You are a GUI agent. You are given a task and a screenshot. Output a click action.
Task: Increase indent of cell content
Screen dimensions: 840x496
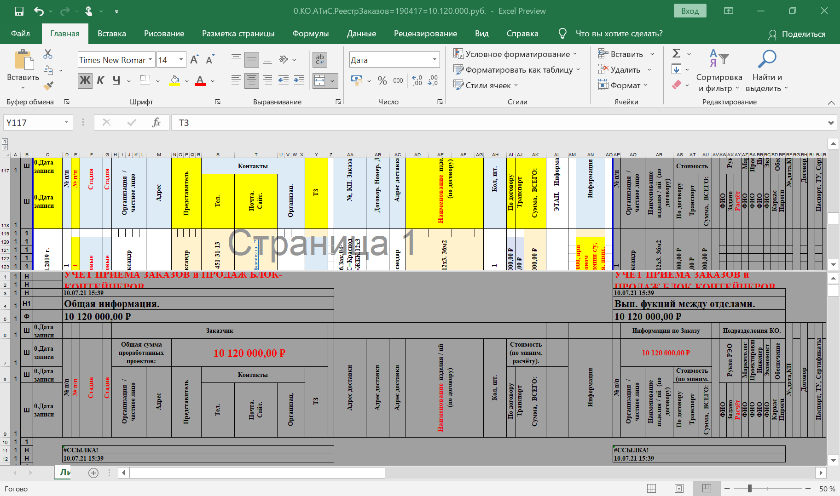click(x=299, y=80)
